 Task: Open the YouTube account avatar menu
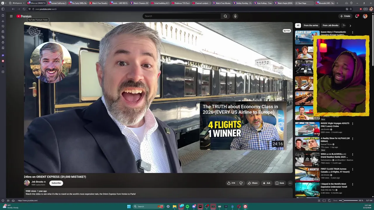click(365, 16)
